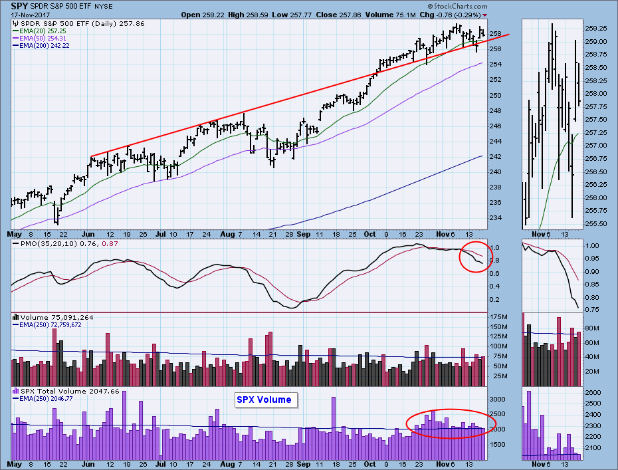Click the NYSE exchange label
The image size is (618, 470).
pos(104,6)
